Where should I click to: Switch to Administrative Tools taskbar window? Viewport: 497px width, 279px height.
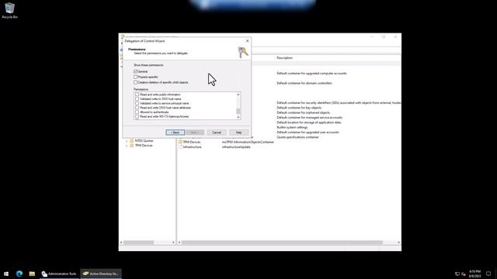pos(59,274)
